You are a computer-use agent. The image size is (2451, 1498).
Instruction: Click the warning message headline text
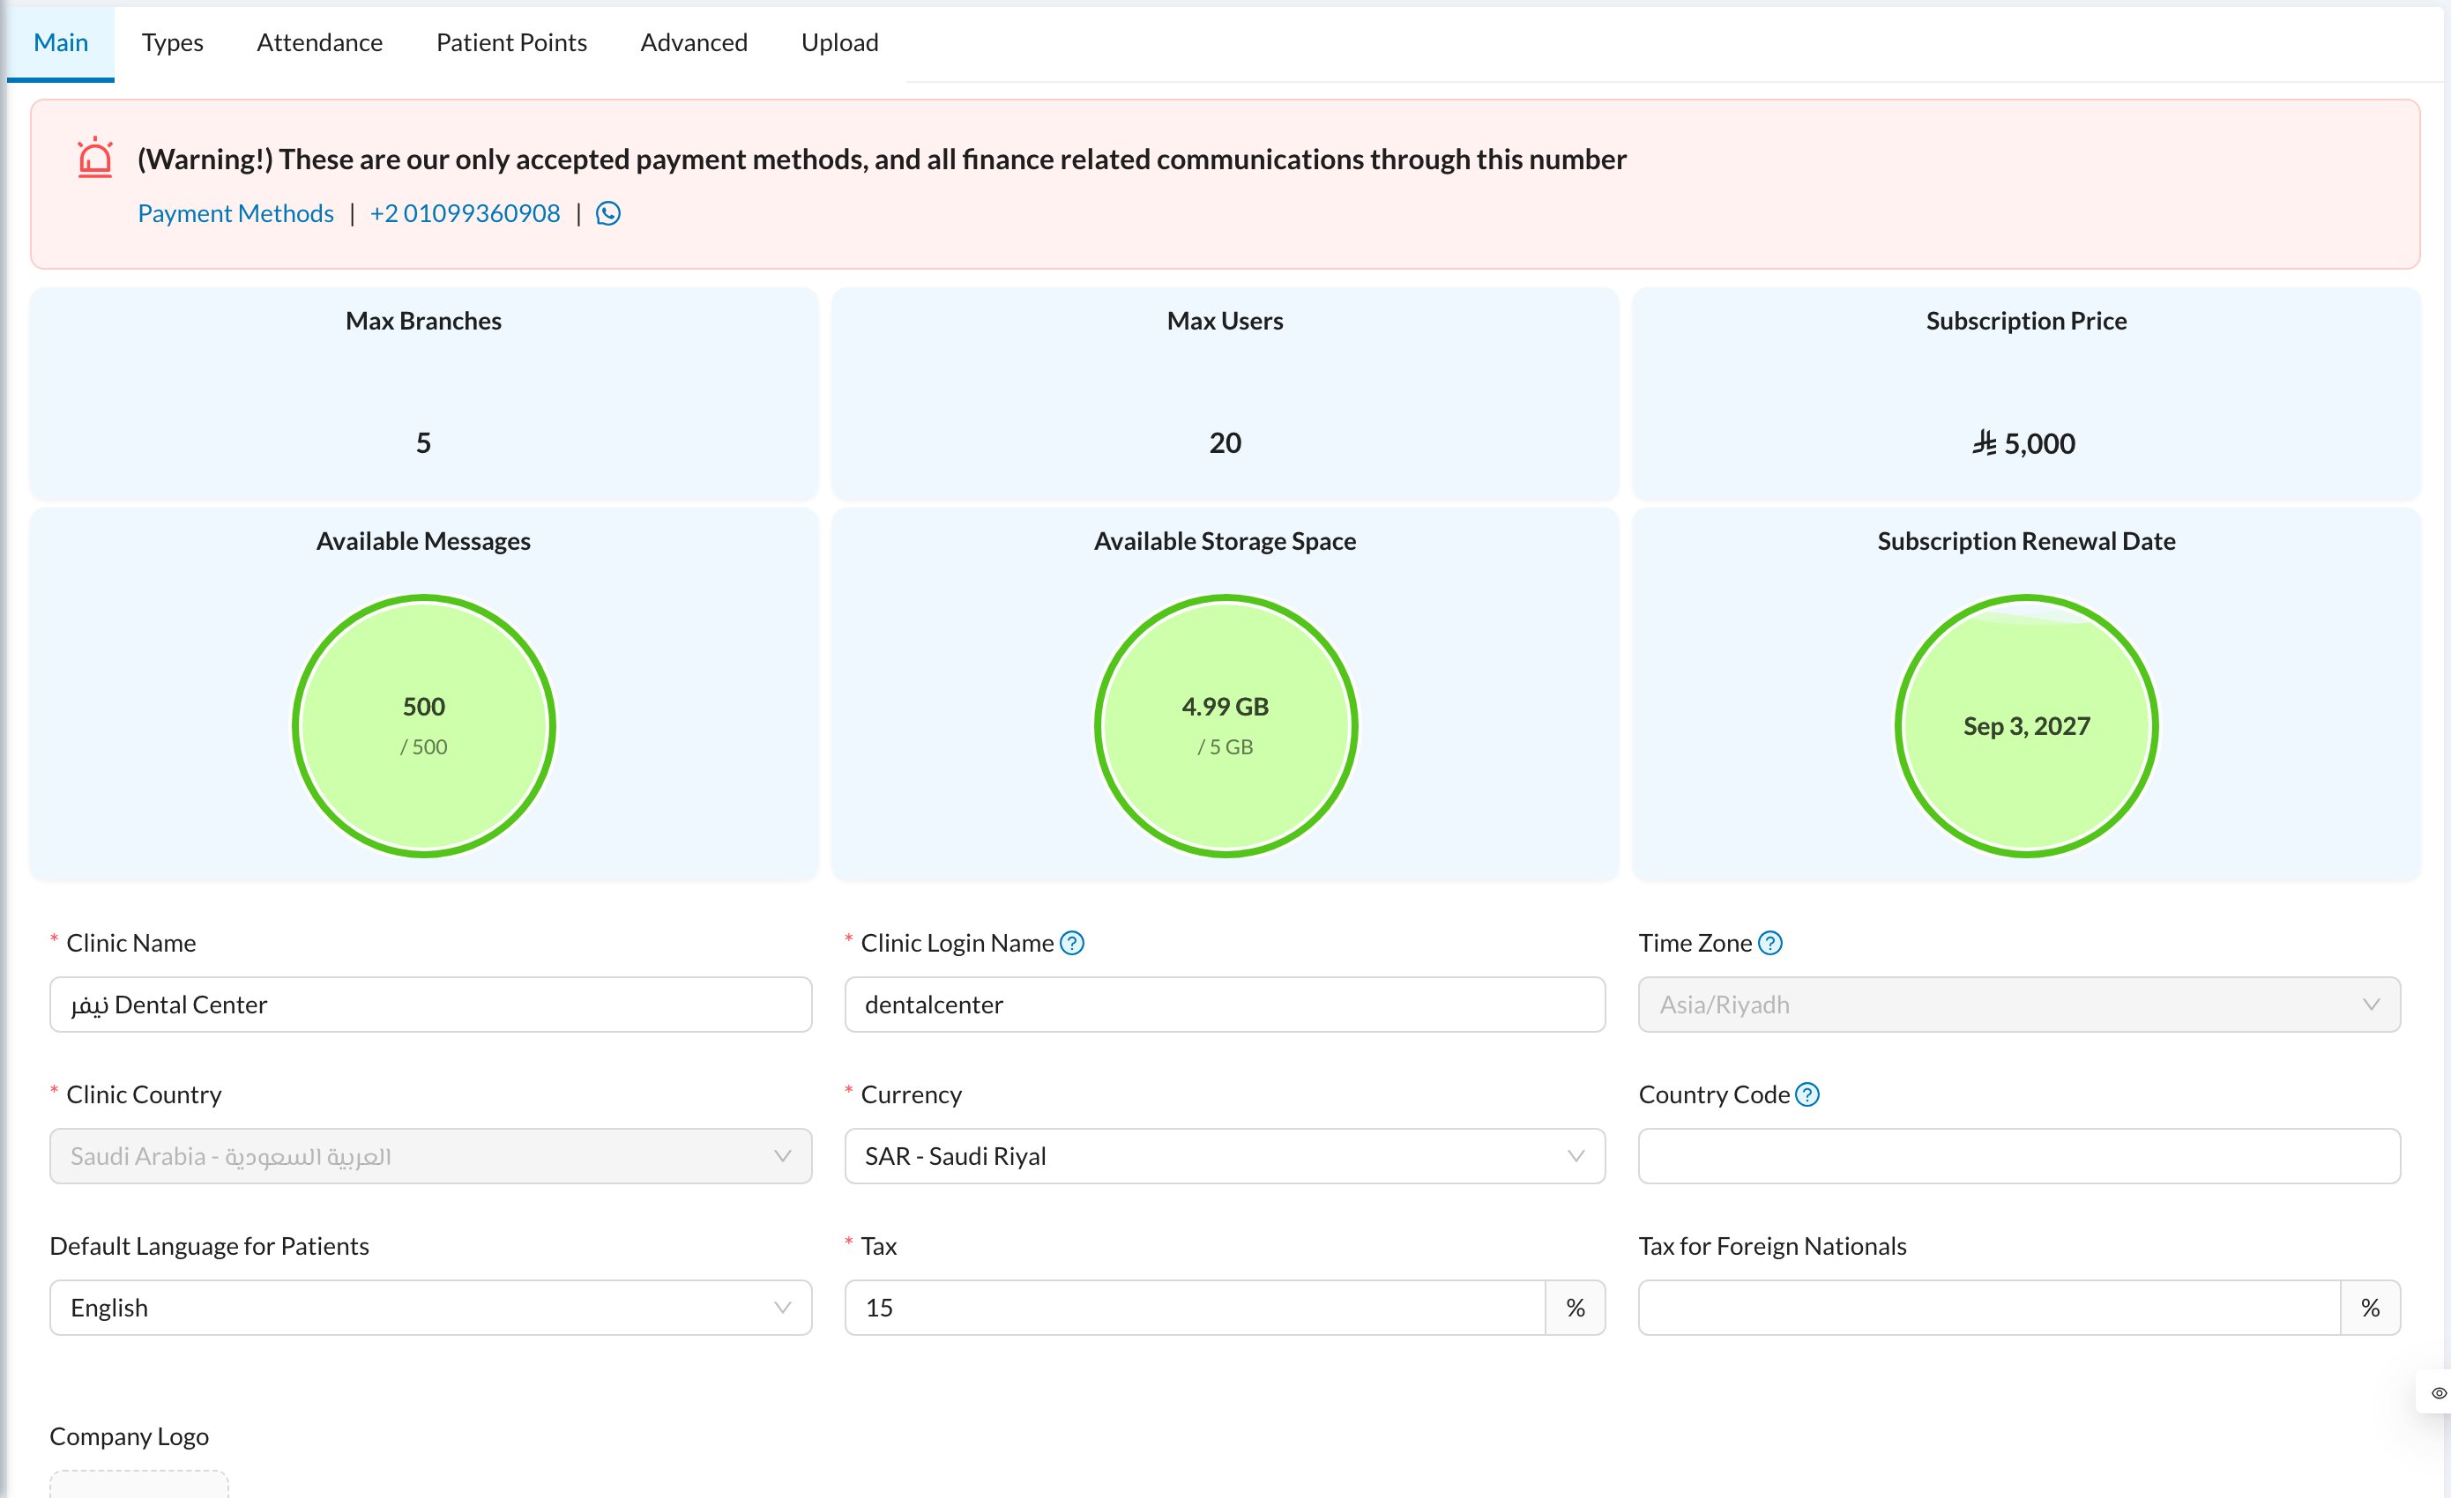(x=882, y=159)
